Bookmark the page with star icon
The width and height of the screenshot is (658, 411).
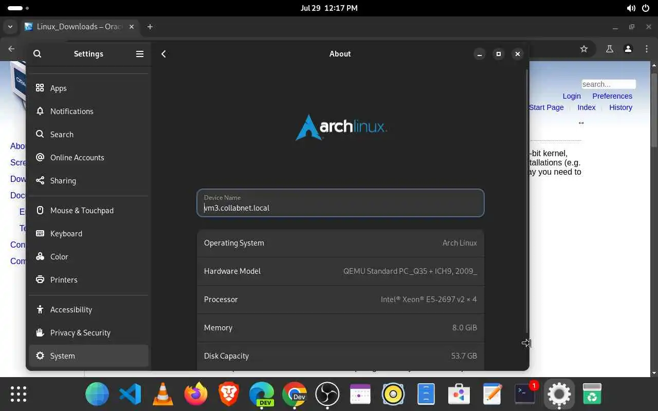click(x=584, y=49)
